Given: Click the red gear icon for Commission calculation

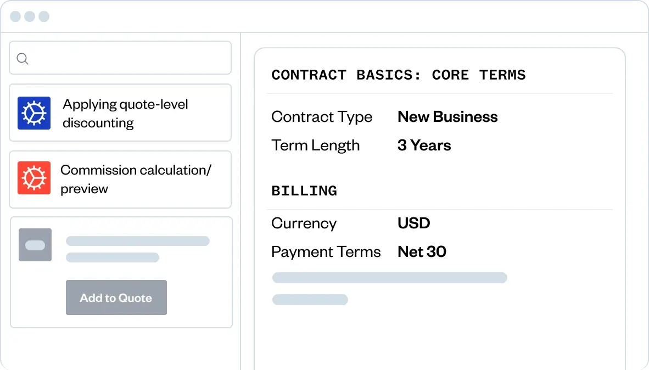Looking at the screenshot, I should [34, 178].
